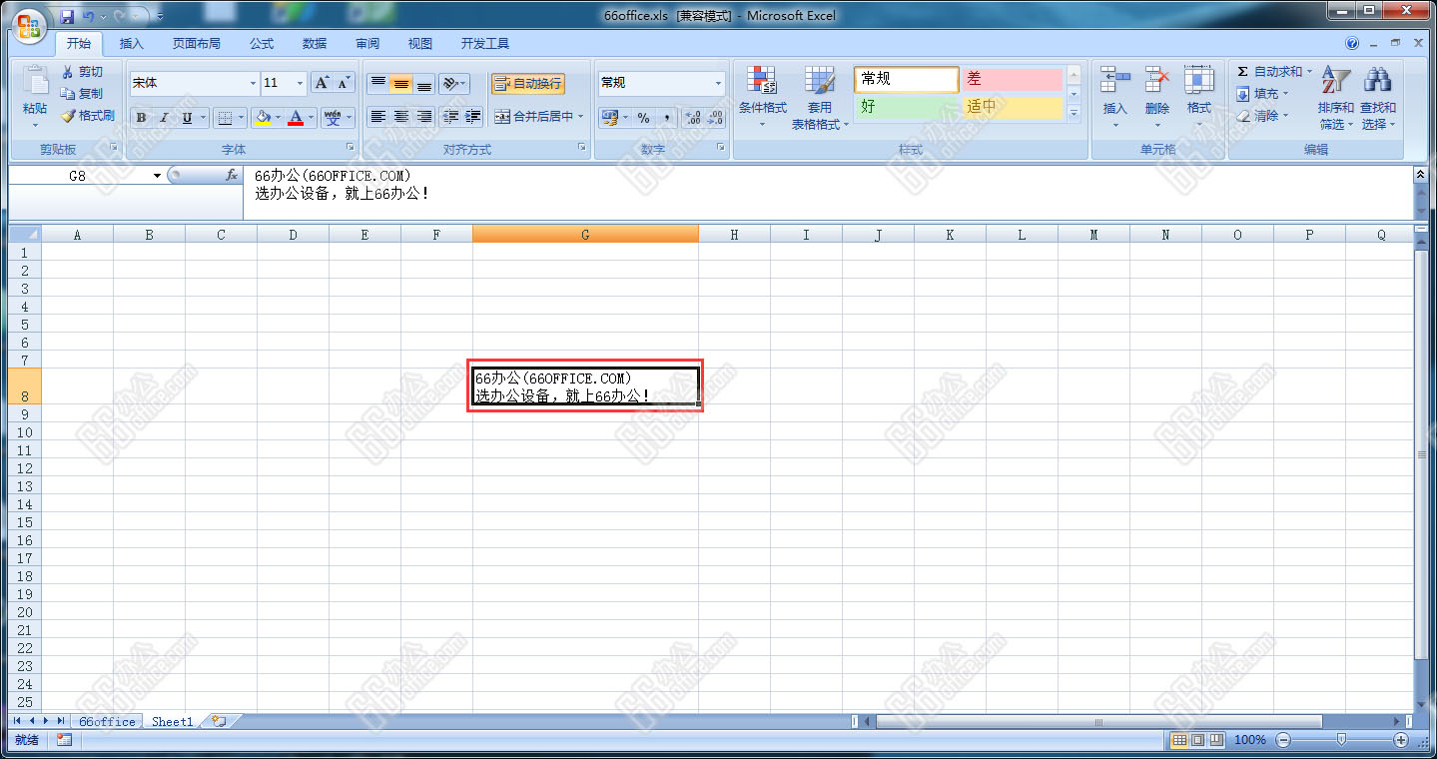Toggle middle vertical alignment
The width and height of the screenshot is (1437, 759).
pos(400,84)
